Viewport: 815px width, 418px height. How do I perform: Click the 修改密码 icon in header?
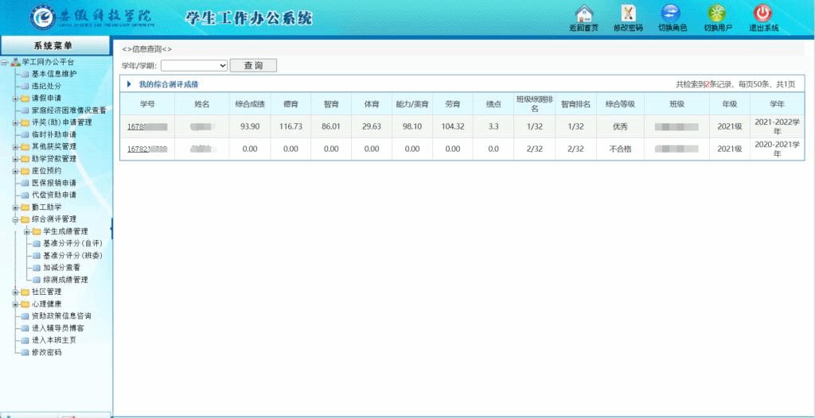628,14
